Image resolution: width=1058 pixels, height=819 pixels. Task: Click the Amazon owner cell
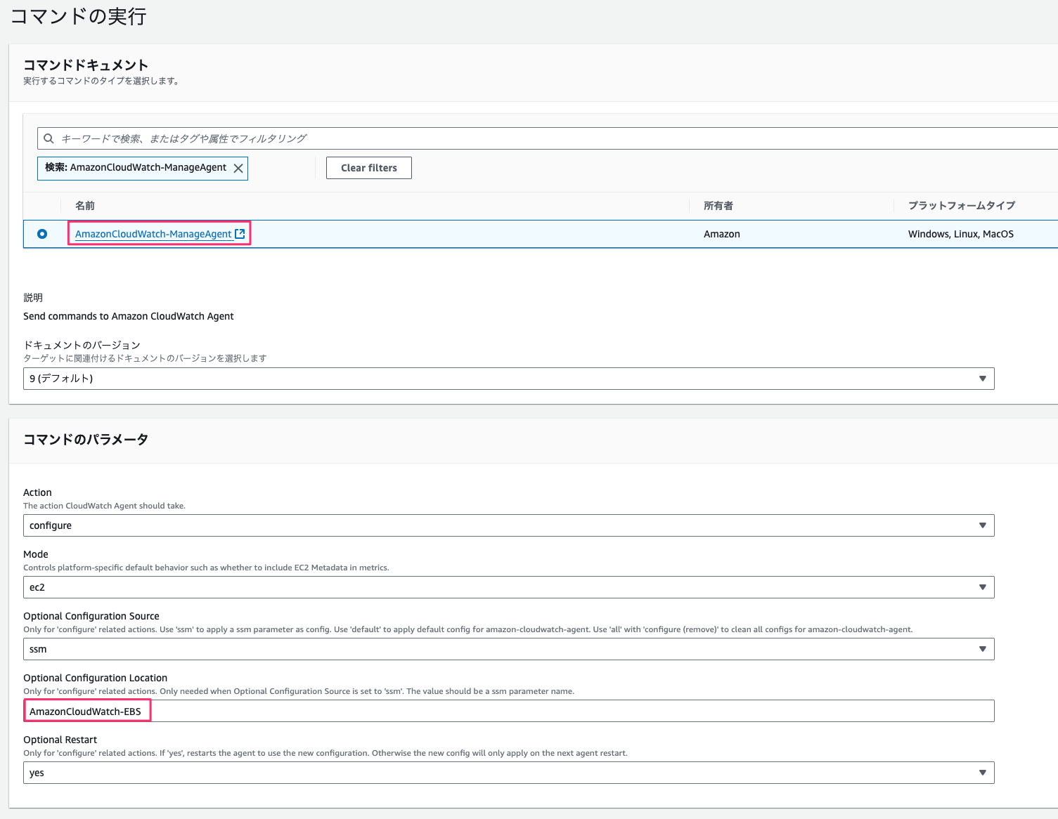pyautogui.click(x=722, y=234)
